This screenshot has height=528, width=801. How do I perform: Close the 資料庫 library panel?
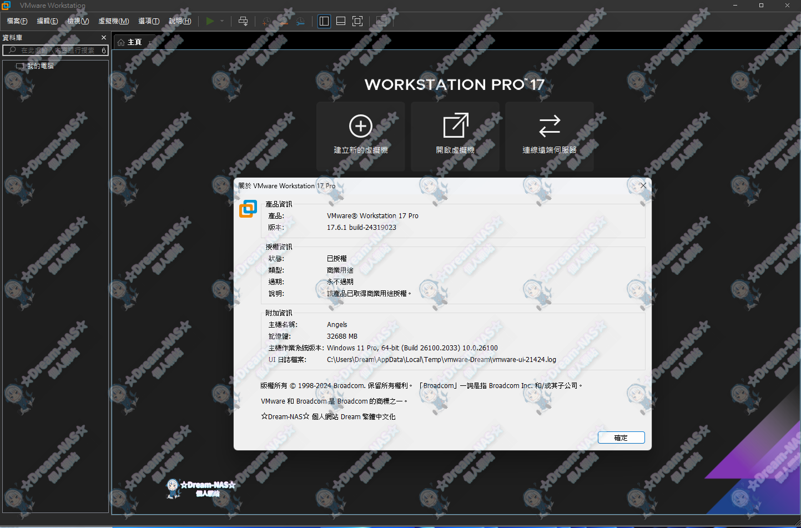pyautogui.click(x=104, y=38)
